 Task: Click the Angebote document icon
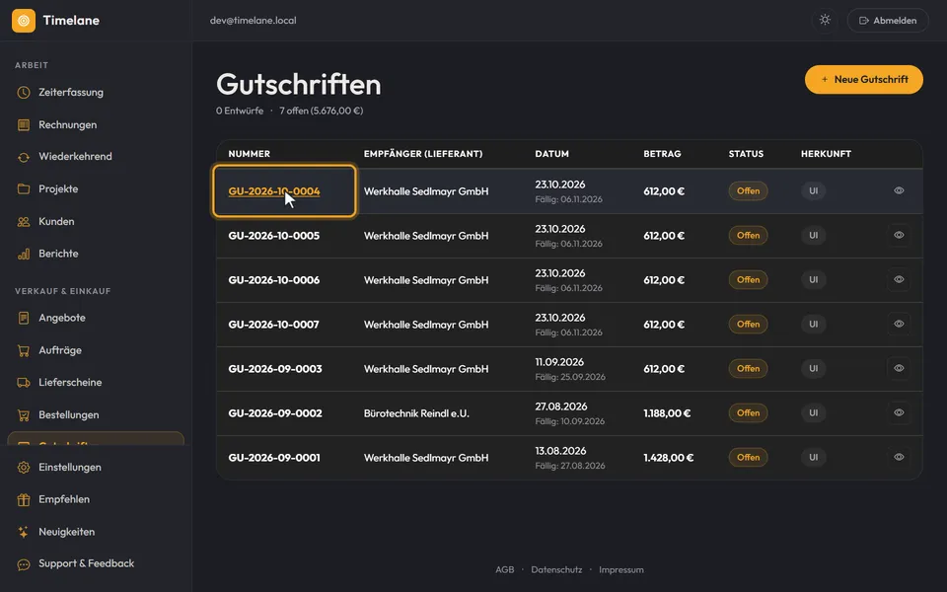point(24,318)
